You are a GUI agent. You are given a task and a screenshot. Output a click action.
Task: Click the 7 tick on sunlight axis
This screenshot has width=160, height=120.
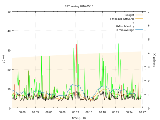(x=149, y=12)
